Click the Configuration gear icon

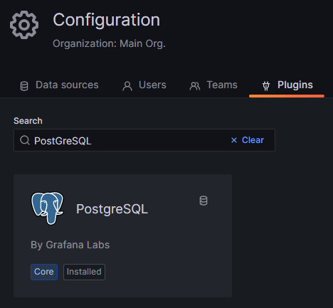pos(24,25)
